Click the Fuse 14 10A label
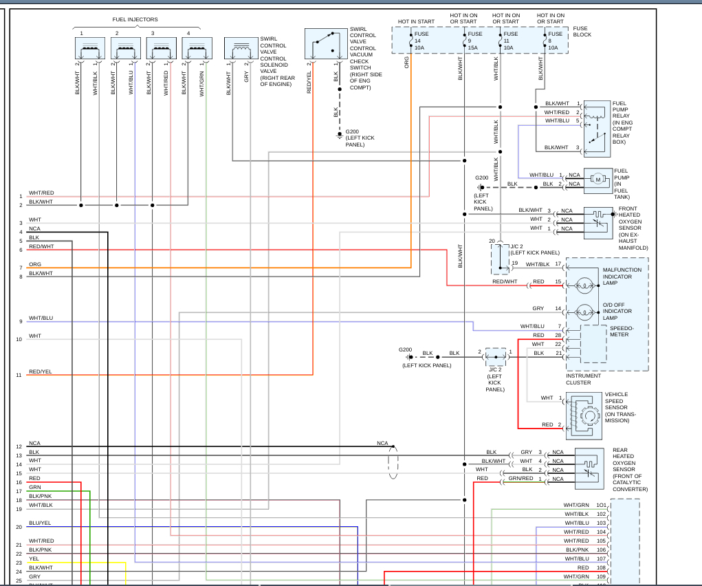This screenshot has height=586, width=702. [x=421, y=41]
